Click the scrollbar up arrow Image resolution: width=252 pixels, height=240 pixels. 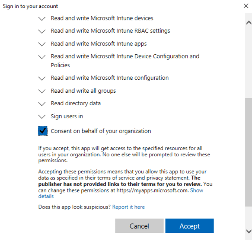coord(248,23)
